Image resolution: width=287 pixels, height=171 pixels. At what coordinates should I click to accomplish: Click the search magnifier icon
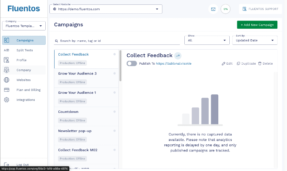point(57,41)
